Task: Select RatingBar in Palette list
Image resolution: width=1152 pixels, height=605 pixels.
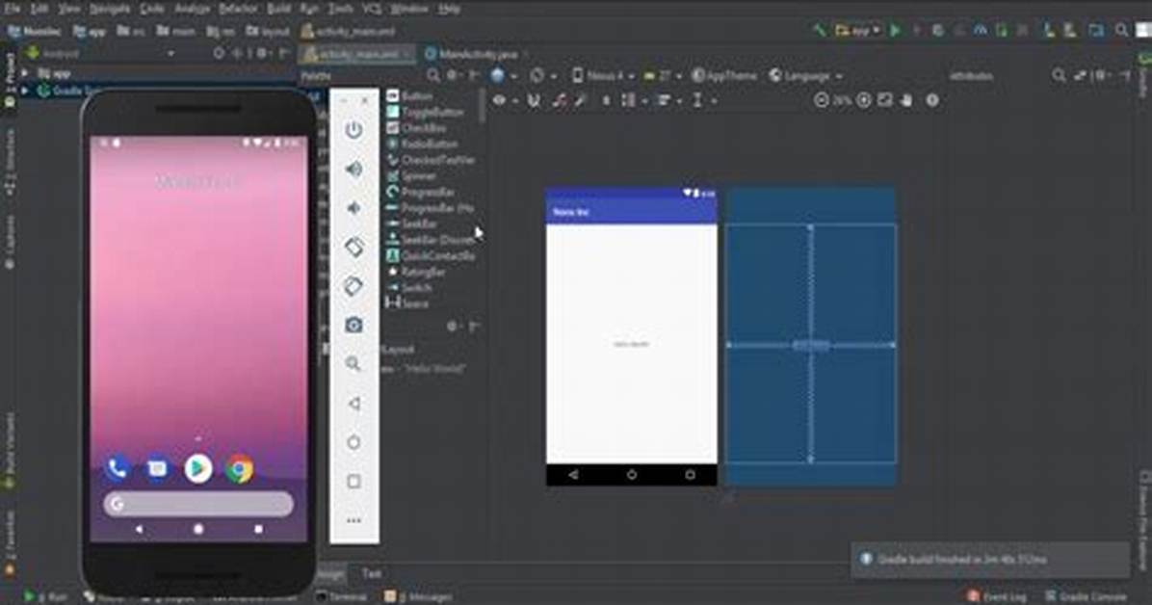Action: pos(416,272)
